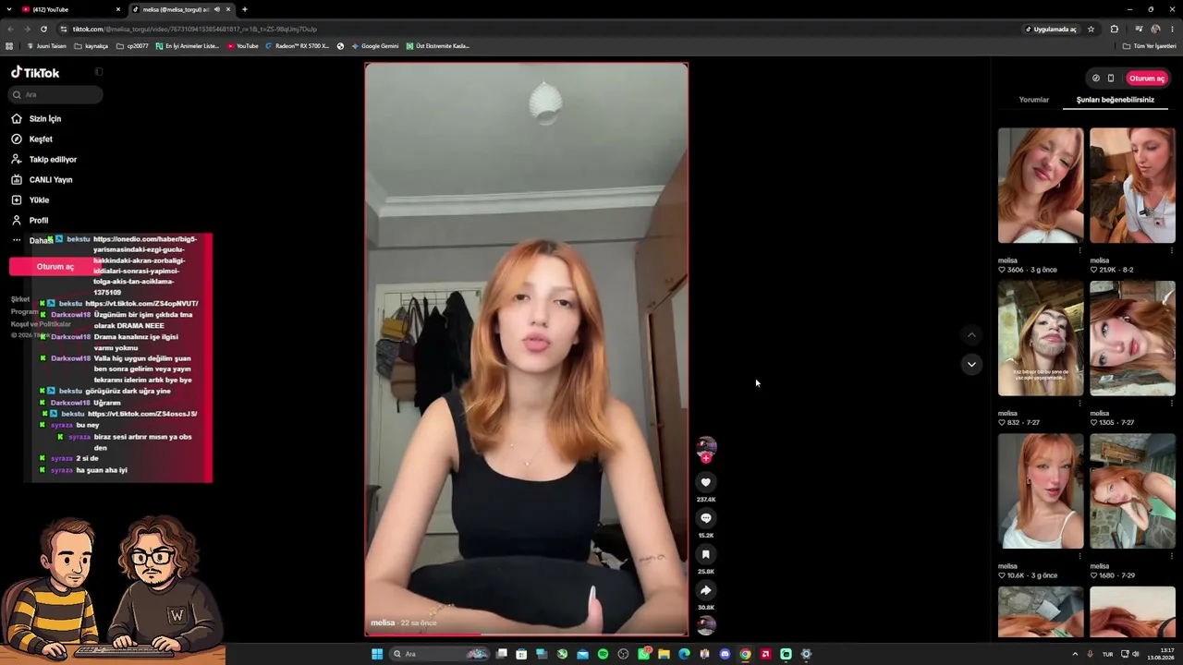The image size is (1183, 665).
Task: Open the Radeon RX 5700 X bookmark
Action: pyautogui.click(x=297, y=46)
